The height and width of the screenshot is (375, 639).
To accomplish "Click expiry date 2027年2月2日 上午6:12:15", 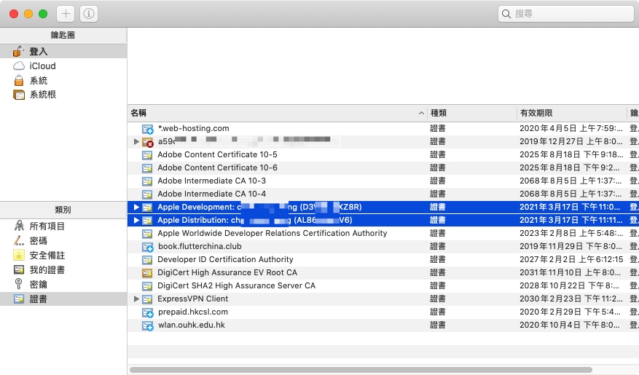I will pyautogui.click(x=571, y=259).
